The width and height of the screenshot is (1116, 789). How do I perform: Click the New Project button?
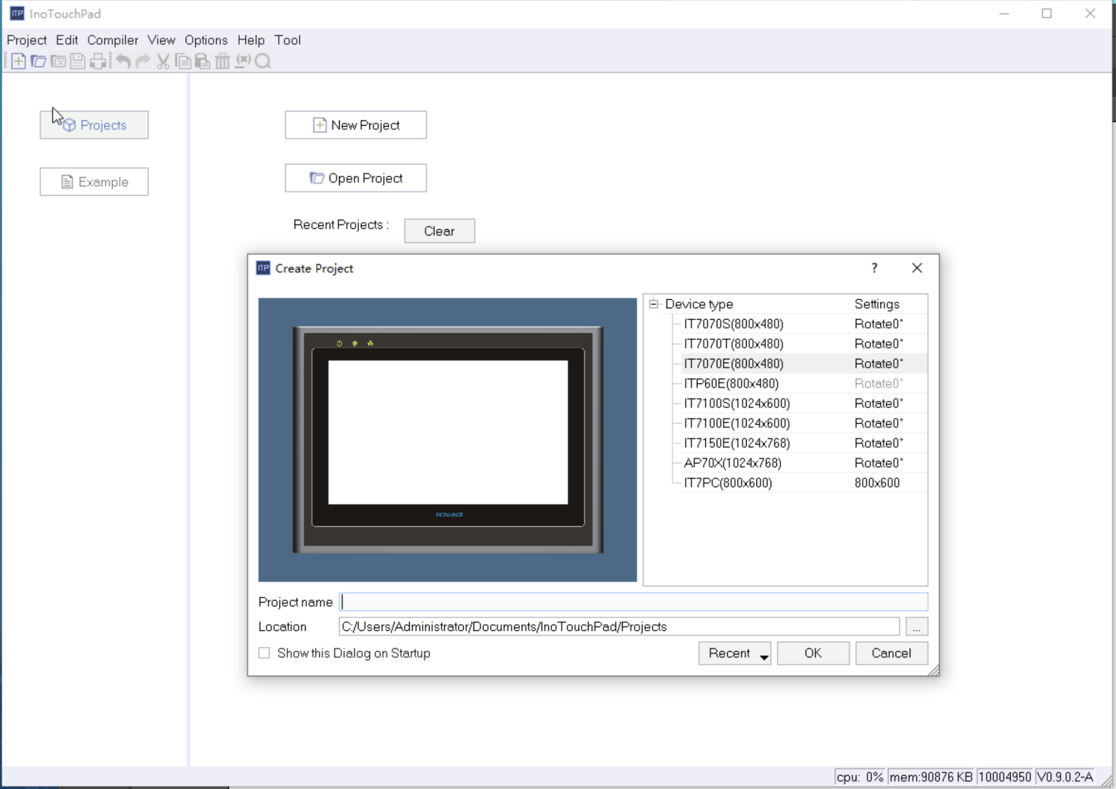coord(356,125)
